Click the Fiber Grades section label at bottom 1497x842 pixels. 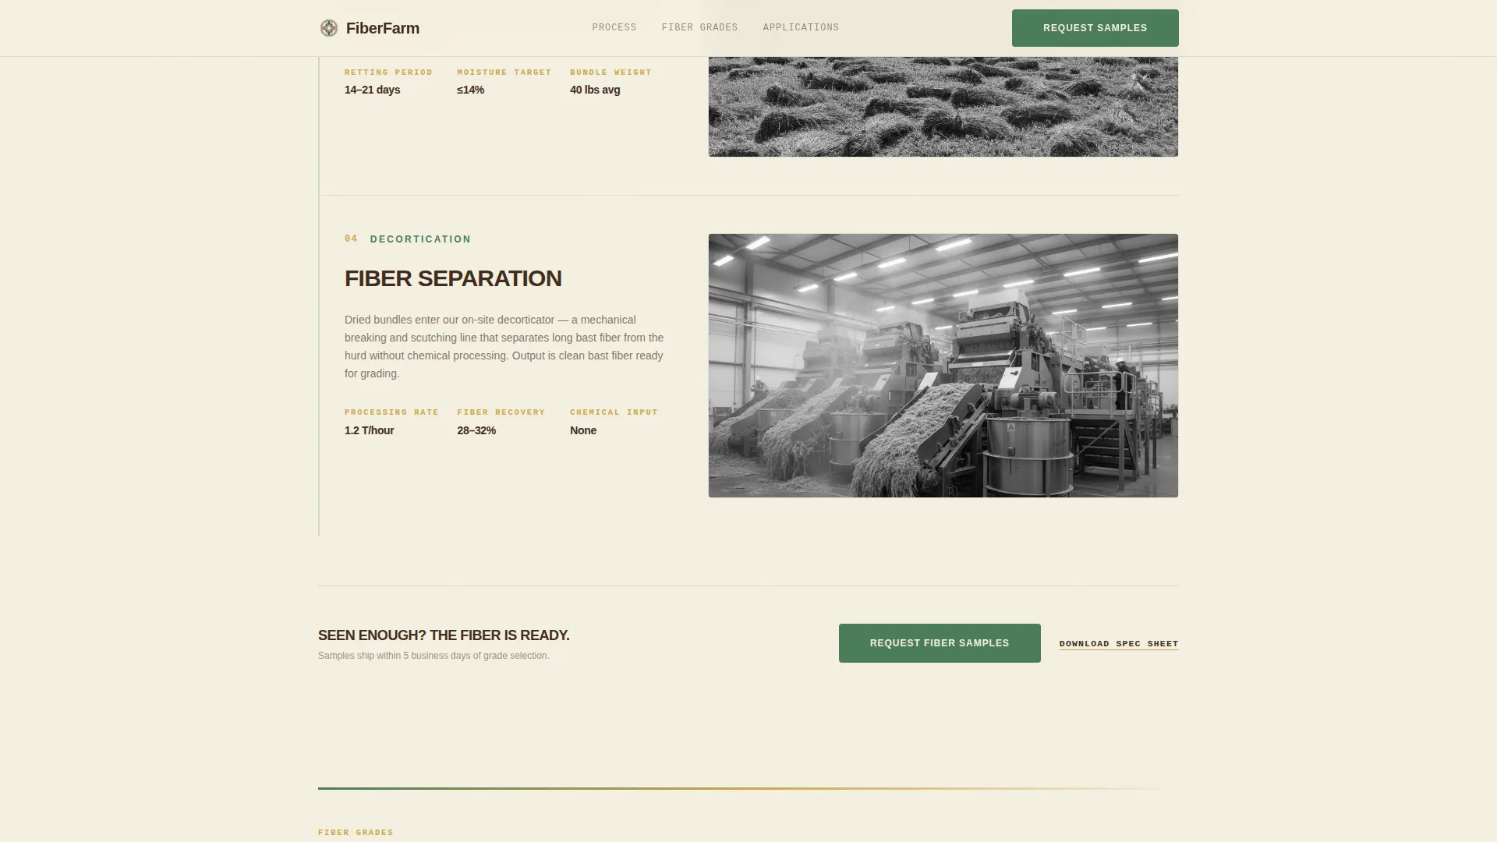[356, 833]
